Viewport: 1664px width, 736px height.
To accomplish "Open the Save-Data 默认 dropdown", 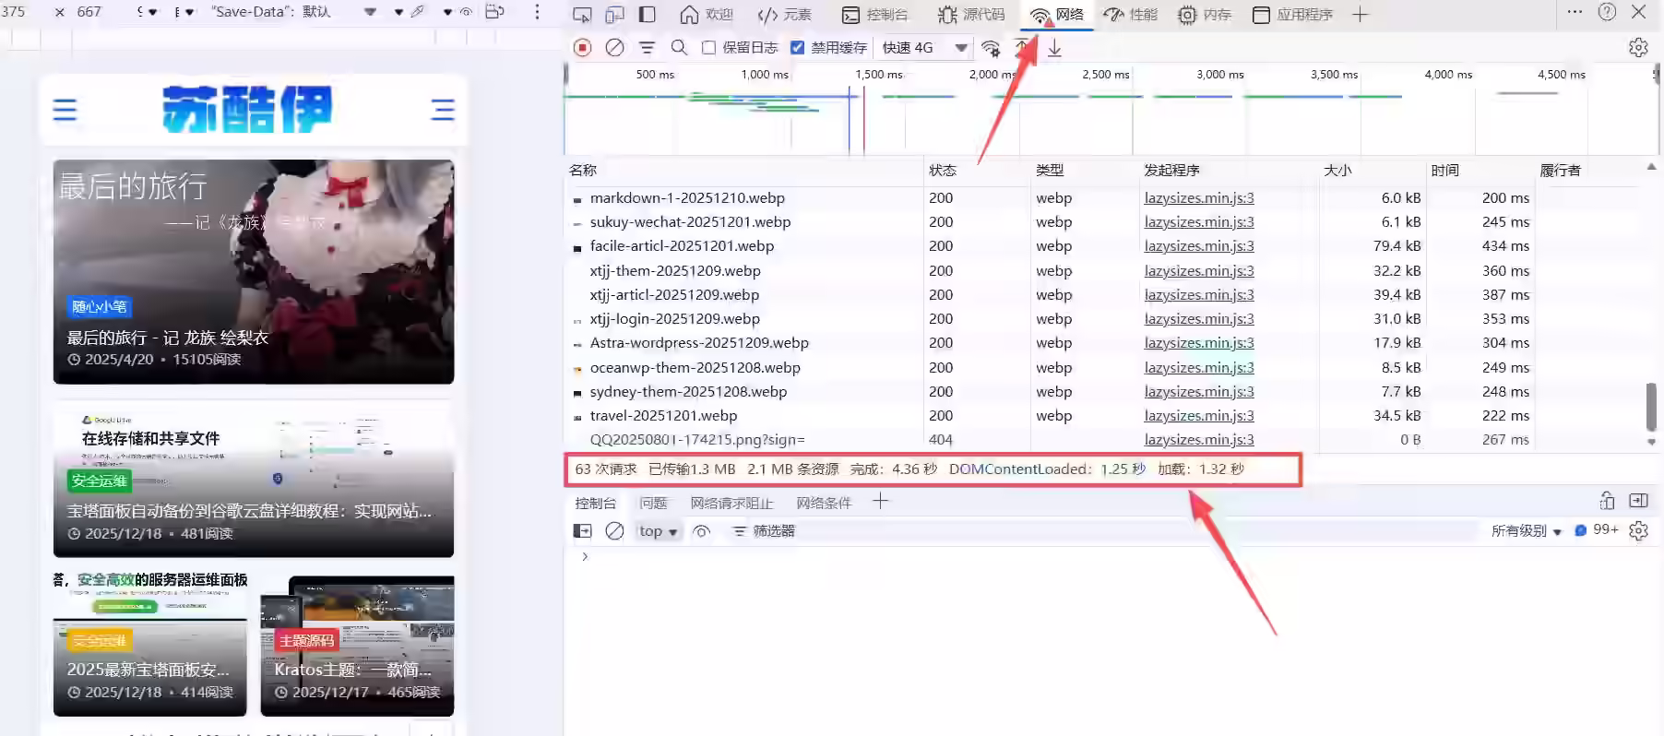I will click(x=293, y=12).
